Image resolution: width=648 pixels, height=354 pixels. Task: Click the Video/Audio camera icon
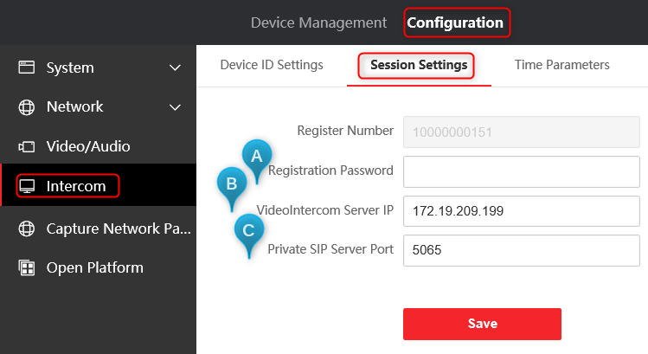27,147
